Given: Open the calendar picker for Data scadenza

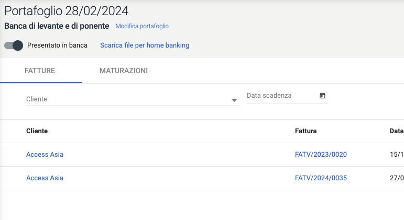Looking at the screenshot, I should [322, 96].
